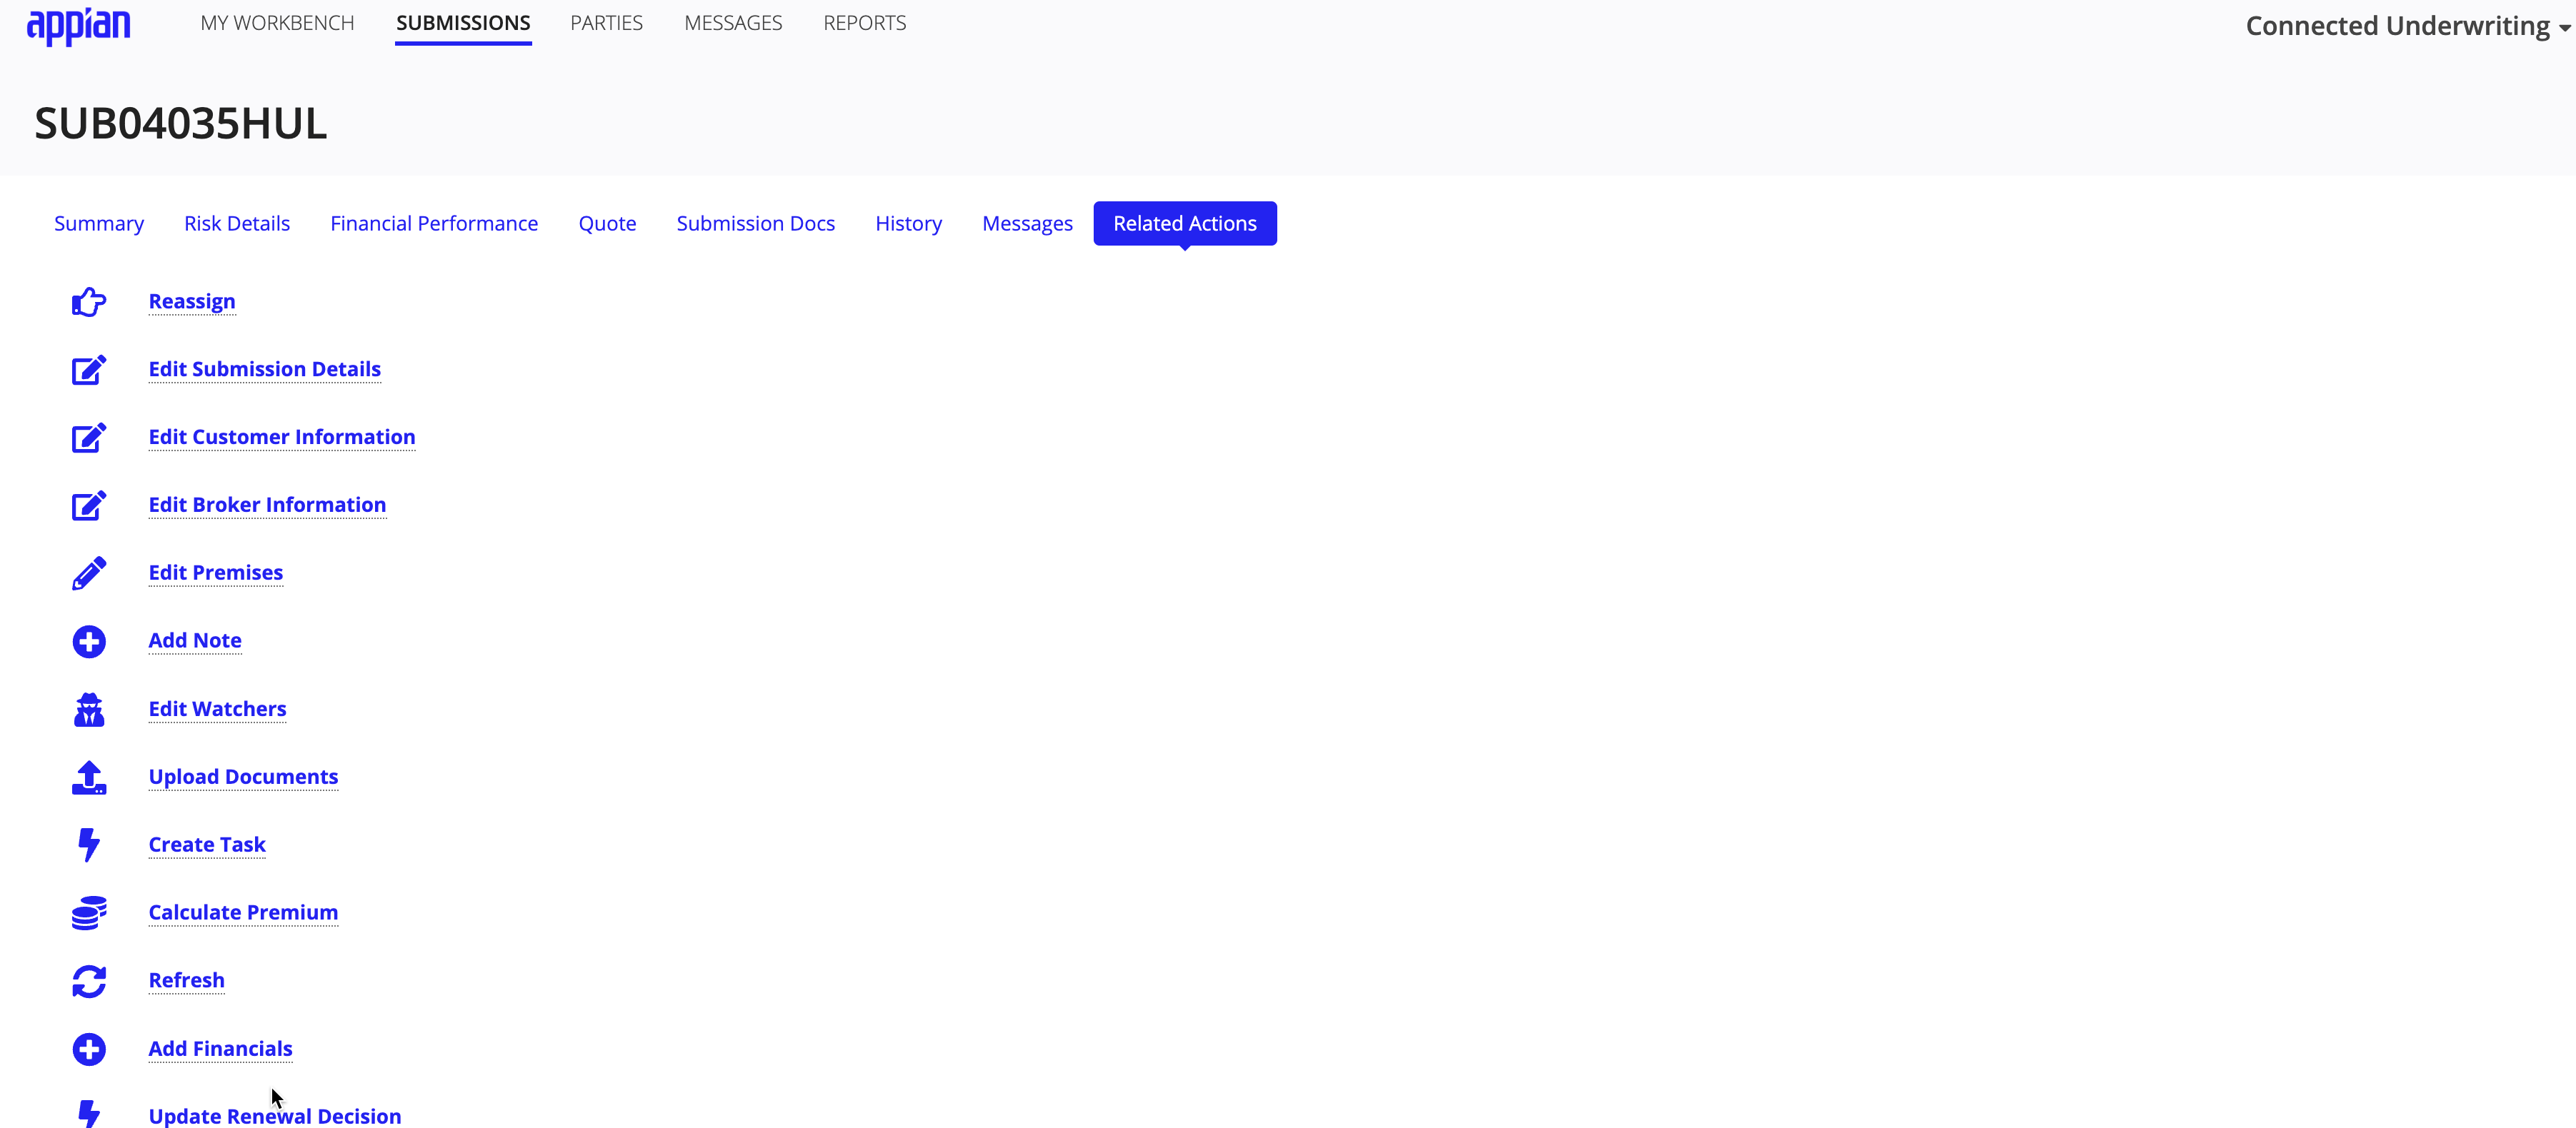Click the Edit Submission Details pencil icon
The height and width of the screenshot is (1128, 2576).
click(89, 370)
